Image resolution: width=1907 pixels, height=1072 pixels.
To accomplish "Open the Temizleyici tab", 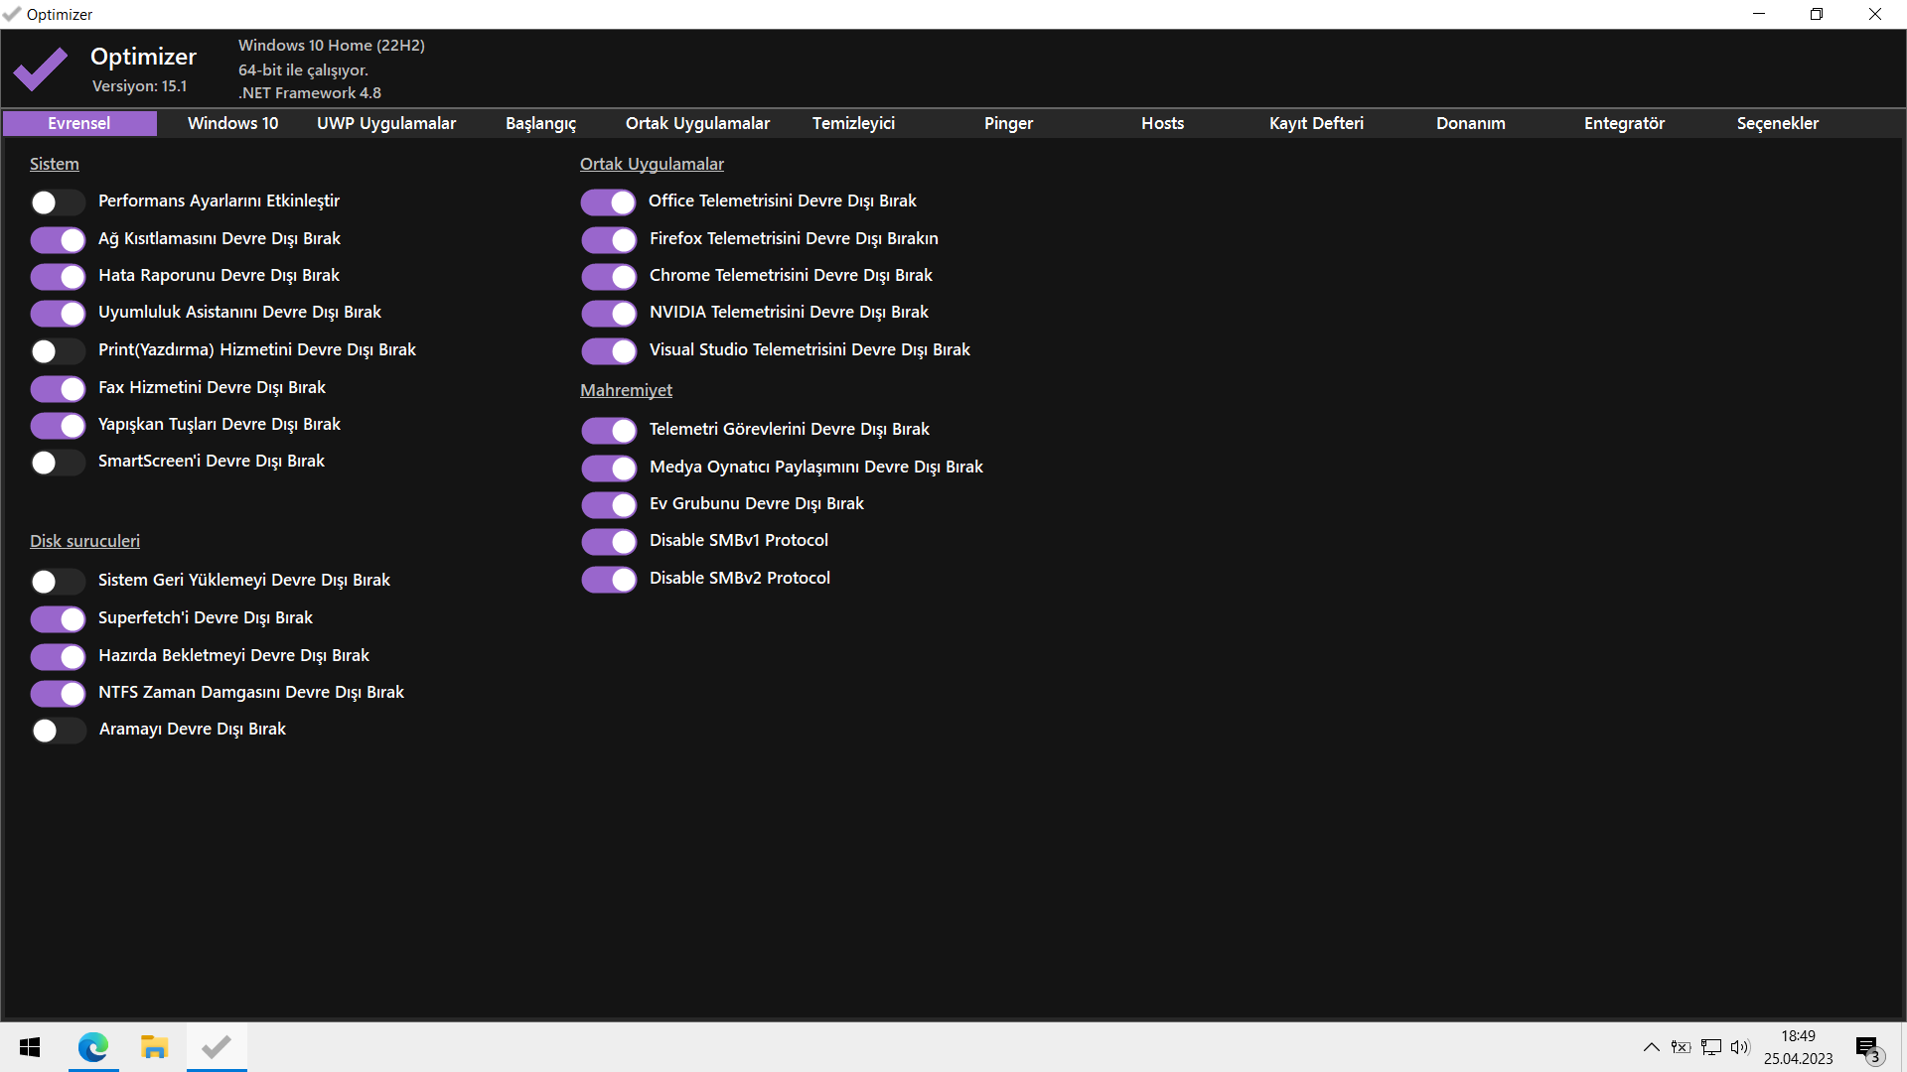I will (853, 123).
